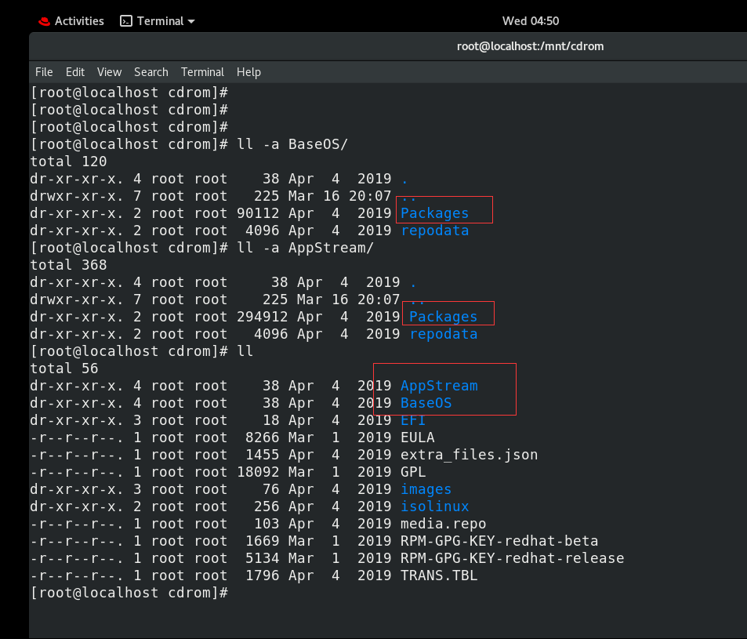Click the size value 18092

258,472
